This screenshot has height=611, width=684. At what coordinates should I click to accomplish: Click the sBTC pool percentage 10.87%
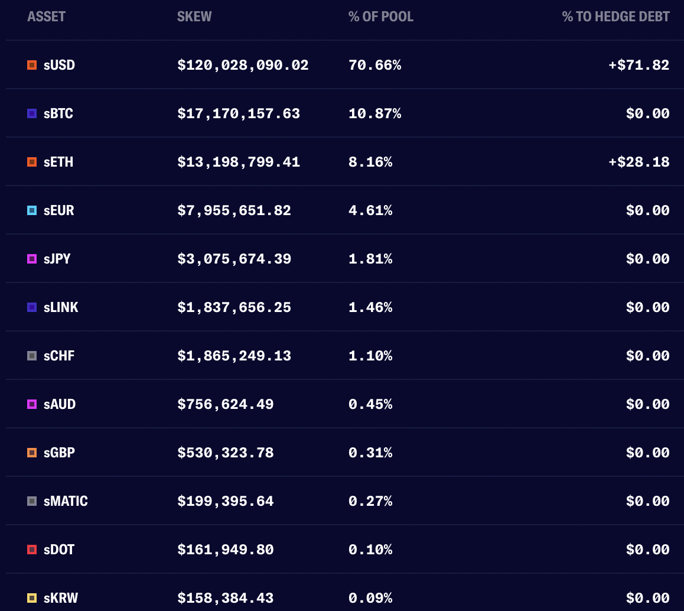point(374,113)
